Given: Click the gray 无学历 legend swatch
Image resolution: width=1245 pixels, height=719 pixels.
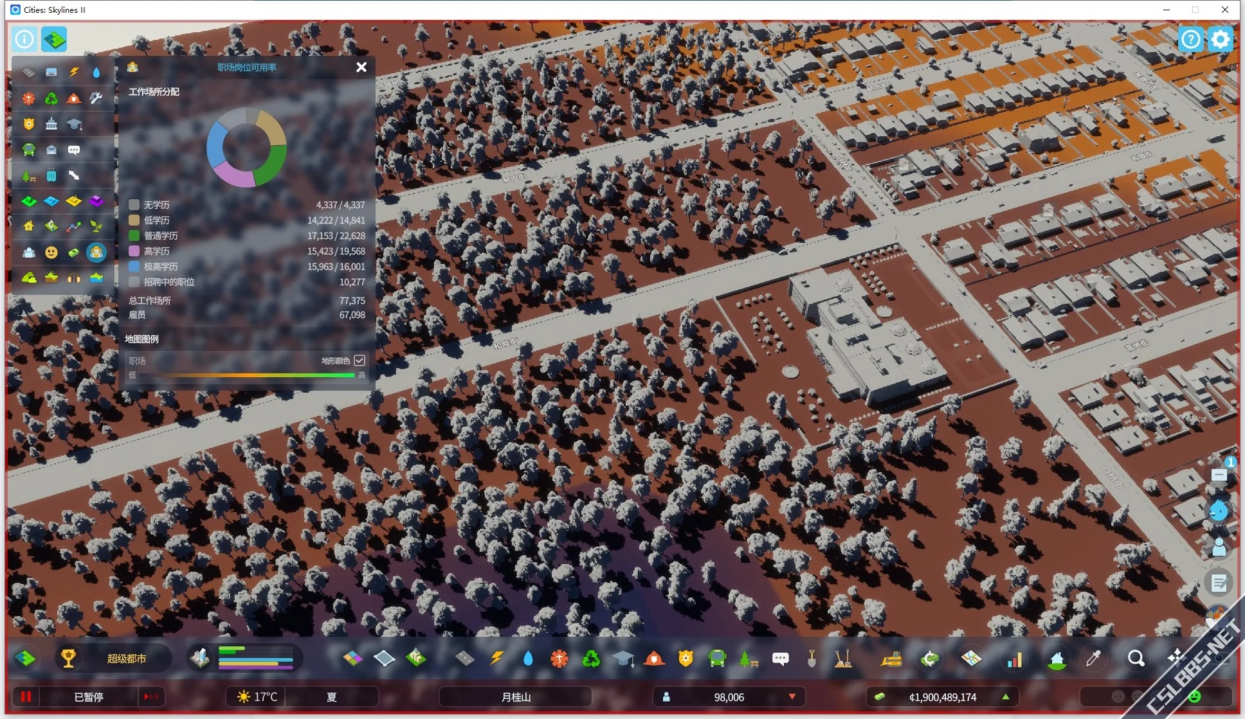Looking at the screenshot, I should point(134,205).
